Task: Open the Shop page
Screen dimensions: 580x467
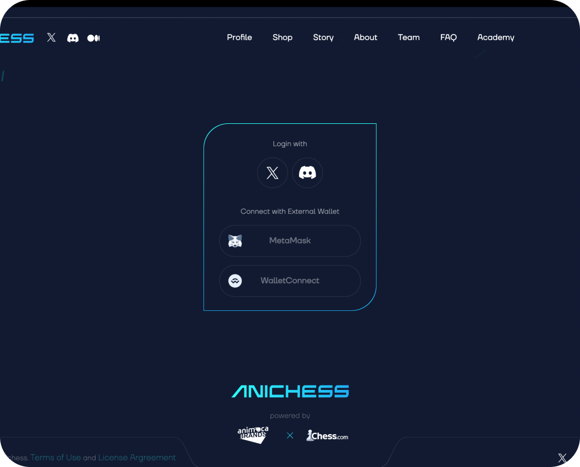Action: click(x=283, y=37)
